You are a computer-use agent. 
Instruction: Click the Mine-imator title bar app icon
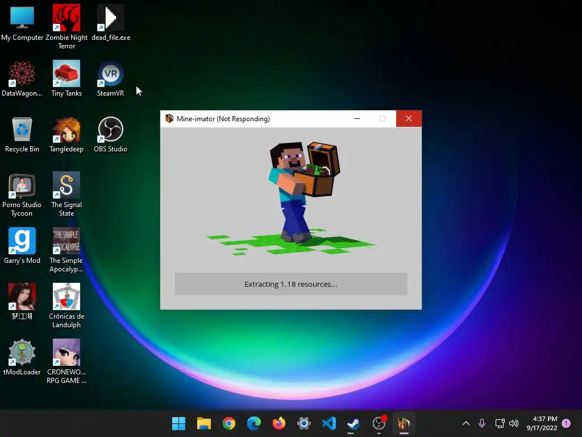click(169, 118)
